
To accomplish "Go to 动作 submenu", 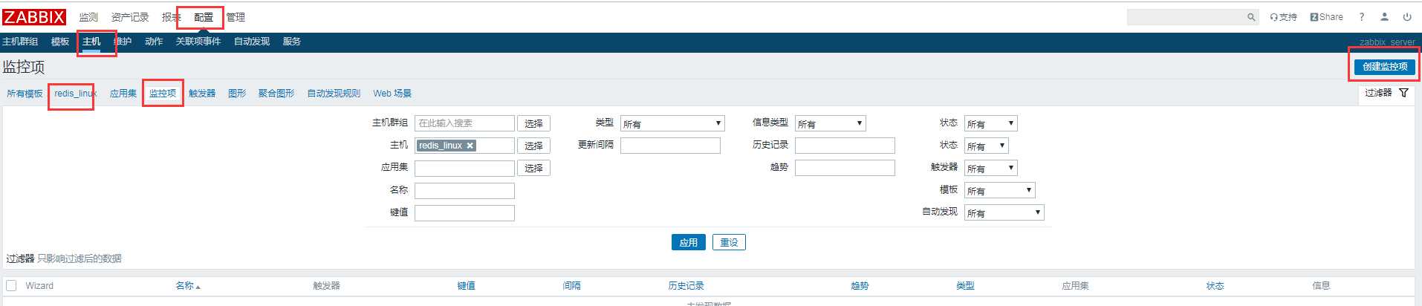I will click(154, 42).
